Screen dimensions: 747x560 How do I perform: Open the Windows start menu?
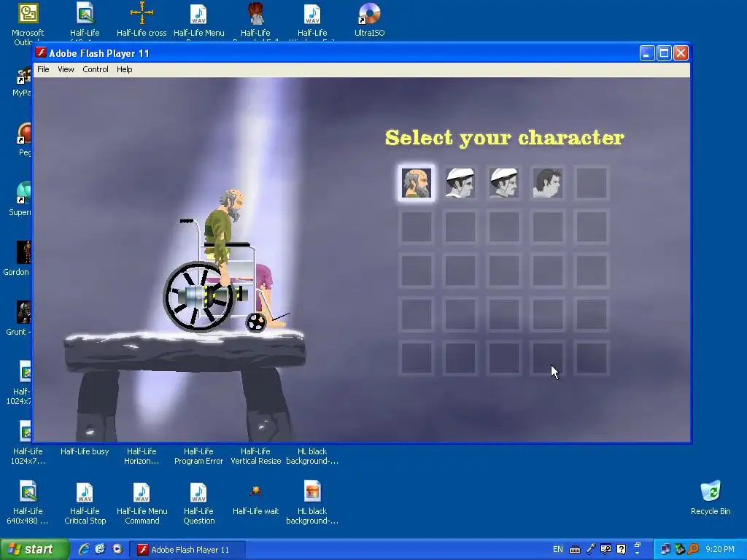click(x=34, y=549)
